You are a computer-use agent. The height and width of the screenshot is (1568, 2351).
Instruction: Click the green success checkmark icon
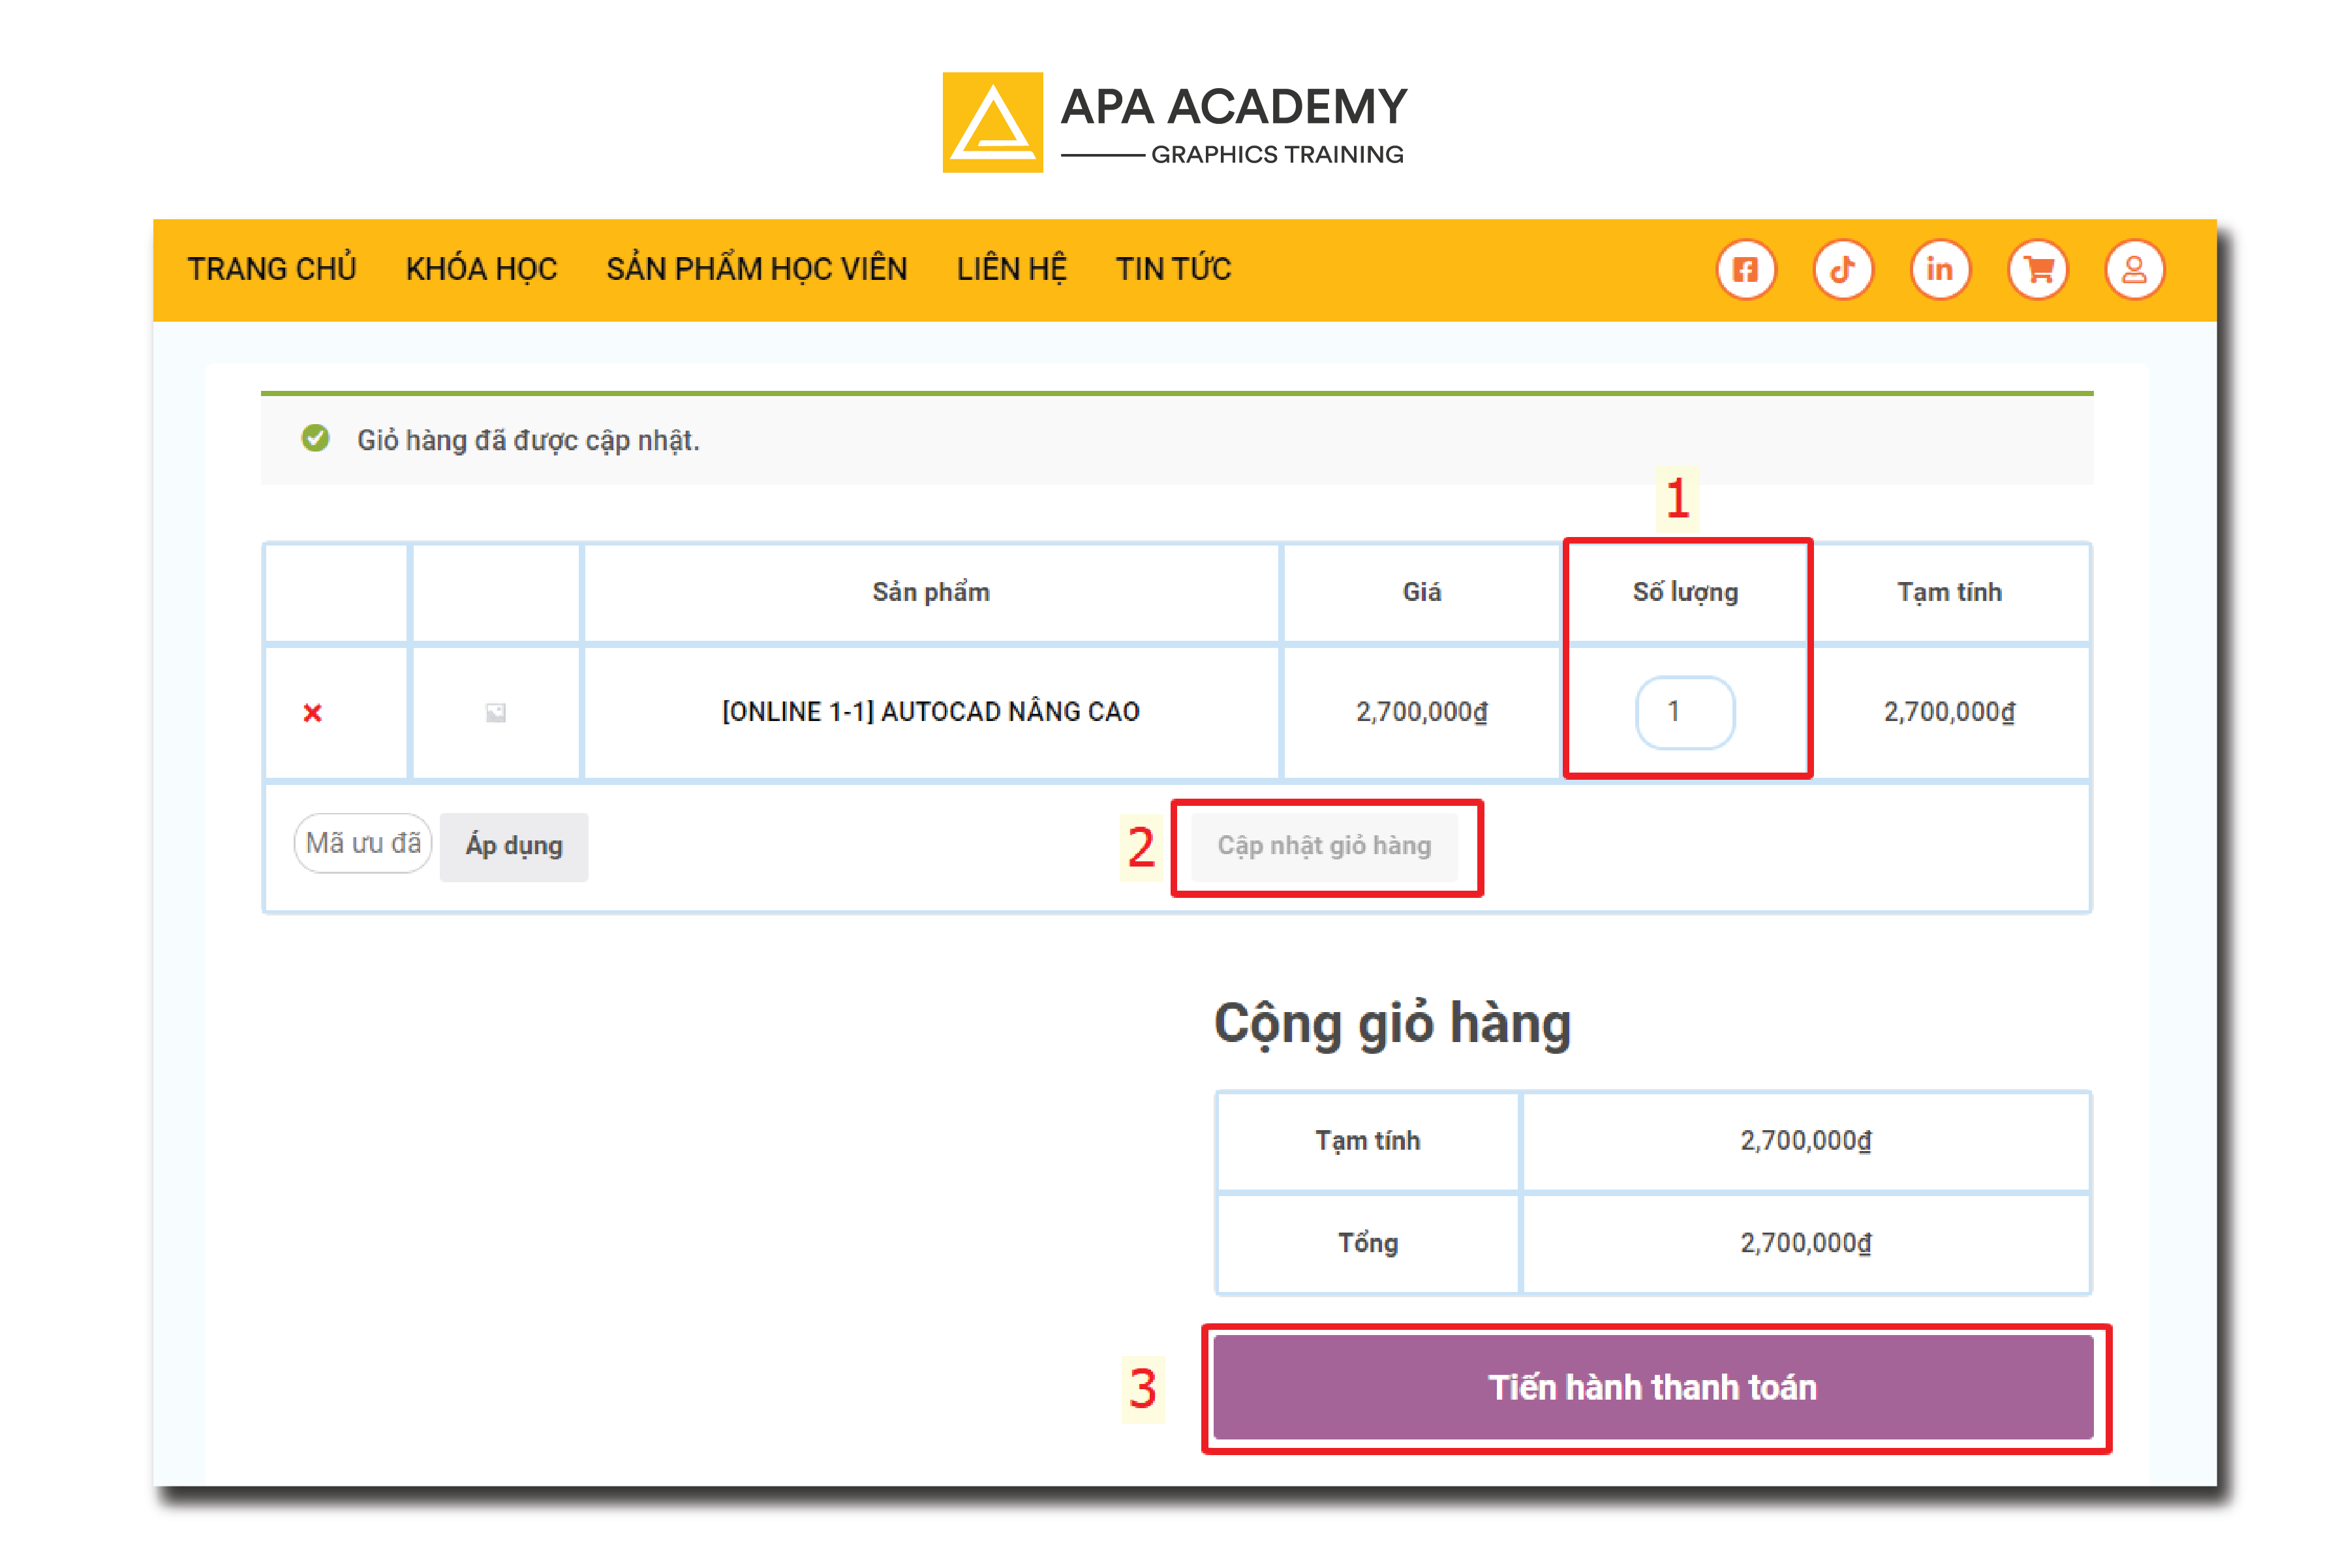(315, 439)
